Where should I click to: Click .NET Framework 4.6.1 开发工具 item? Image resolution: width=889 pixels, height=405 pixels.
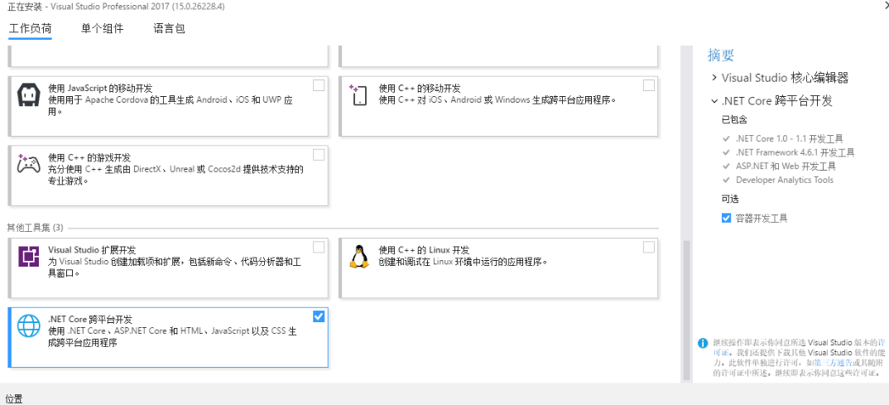[x=795, y=152]
